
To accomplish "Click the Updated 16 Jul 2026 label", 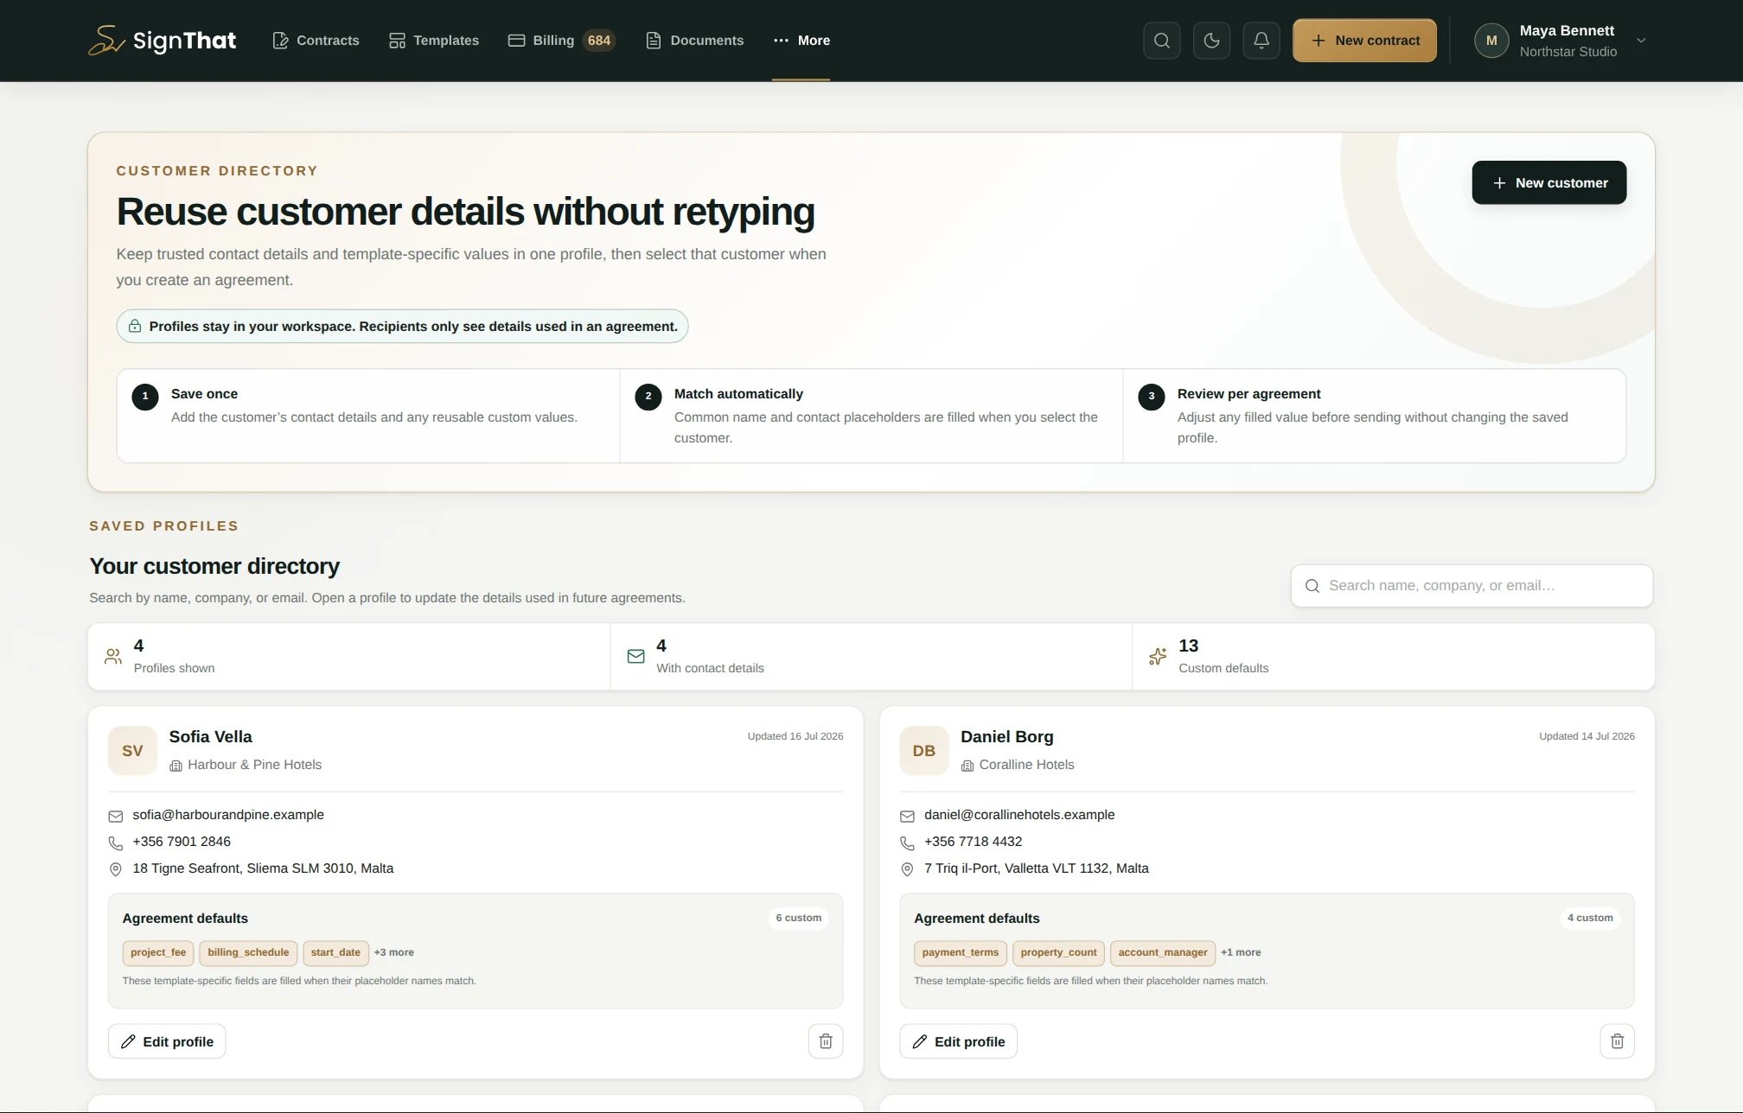I will [795, 736].
